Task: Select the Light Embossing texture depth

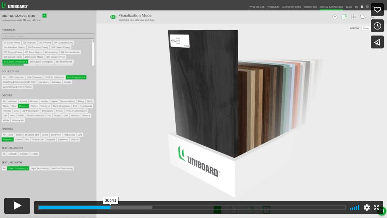Action: [x=40, y=169]
